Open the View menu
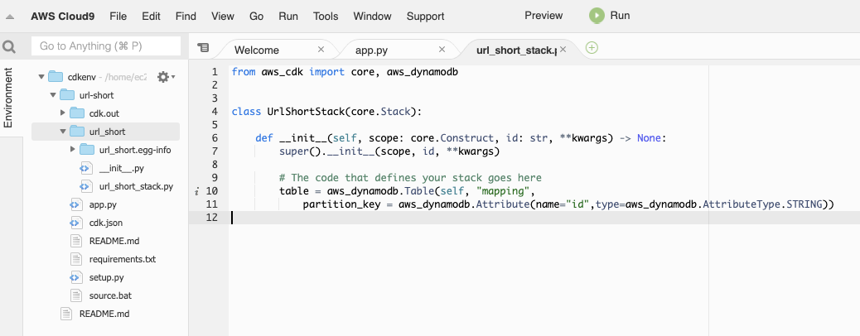Screen dimensions: 860x336 [x=223, y=16]
